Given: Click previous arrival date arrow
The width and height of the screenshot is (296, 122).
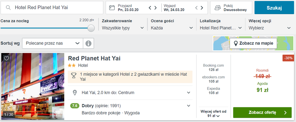Looking at the screenshot, I should tap(150, 8).
